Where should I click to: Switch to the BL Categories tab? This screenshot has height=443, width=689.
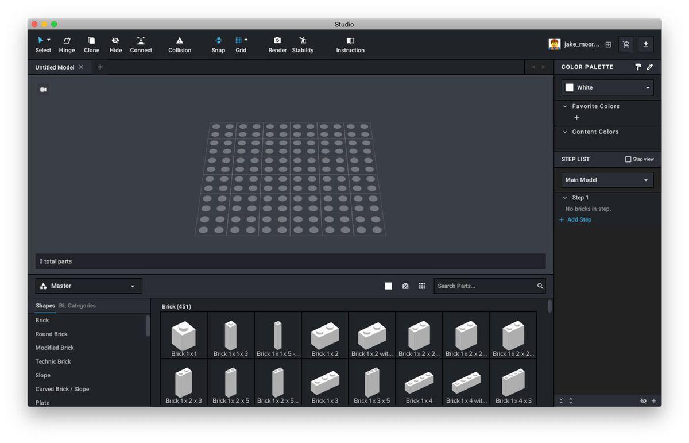tap(78, 306)
